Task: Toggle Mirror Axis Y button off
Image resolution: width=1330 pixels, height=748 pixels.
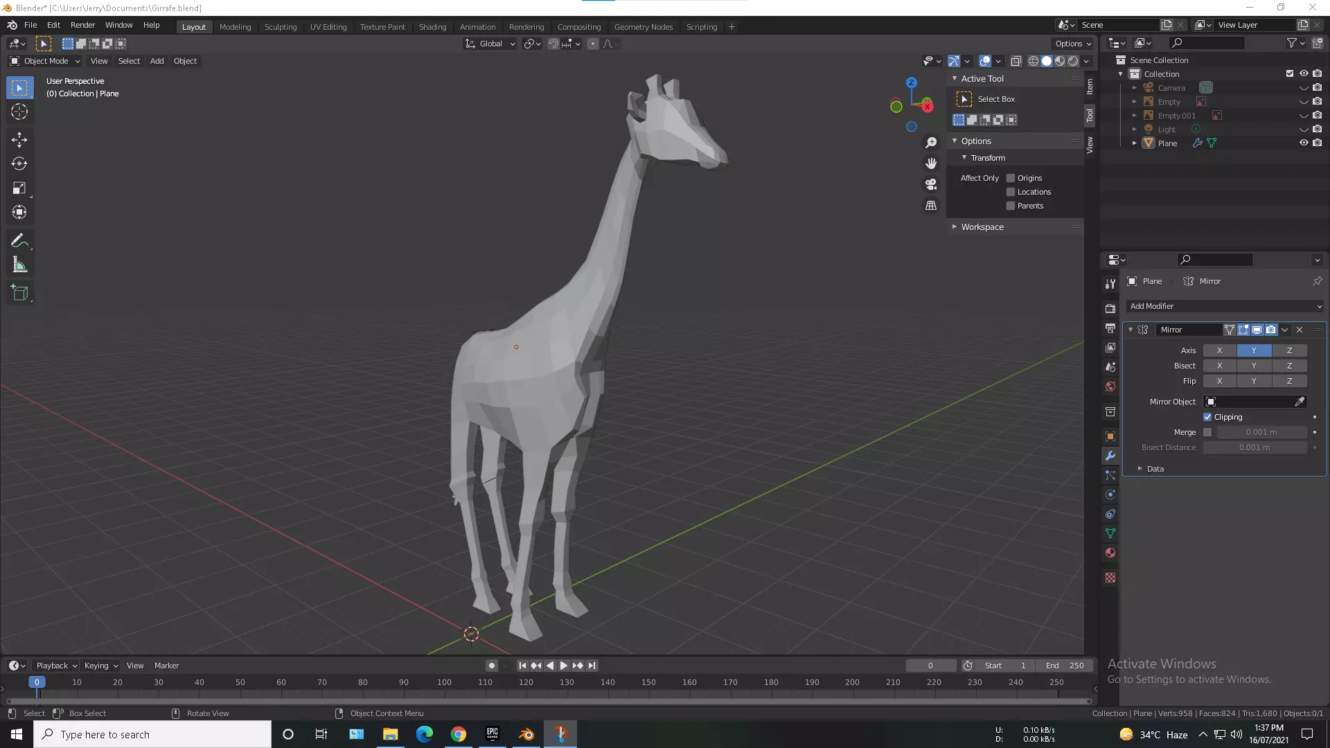Action: (x=1254, y=350)
